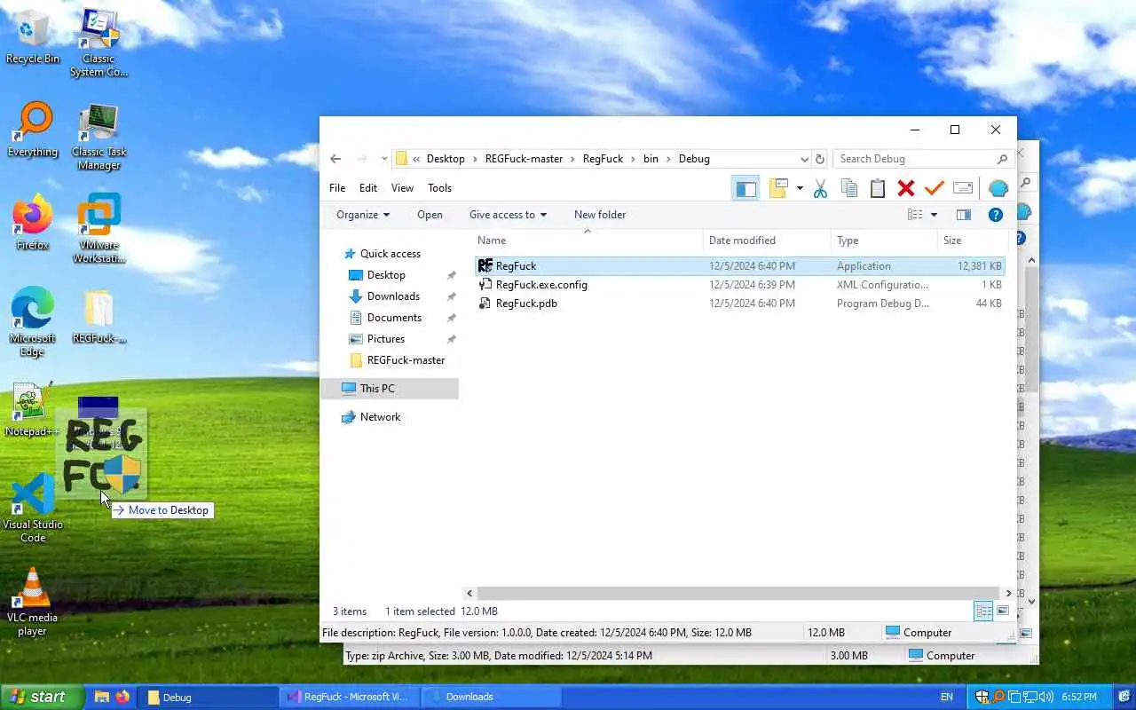Open the File menu
Screen dimensions: 1136x710
337,188
